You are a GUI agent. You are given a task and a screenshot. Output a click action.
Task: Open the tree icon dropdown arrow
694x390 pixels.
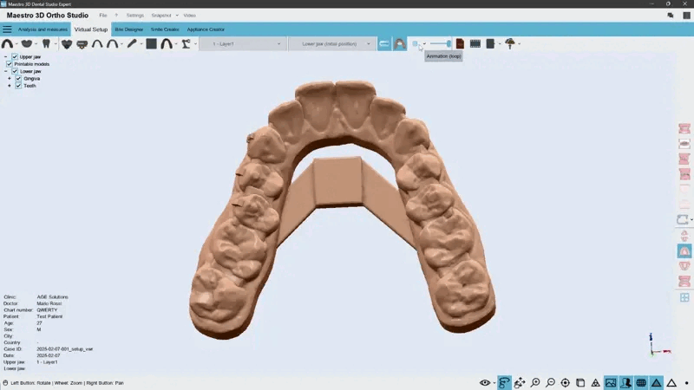coord(519,44)
